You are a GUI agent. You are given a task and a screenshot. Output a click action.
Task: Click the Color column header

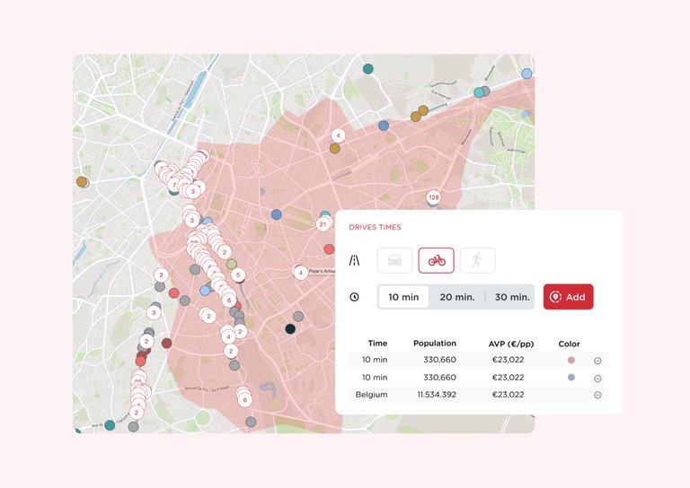click(569, 344)
